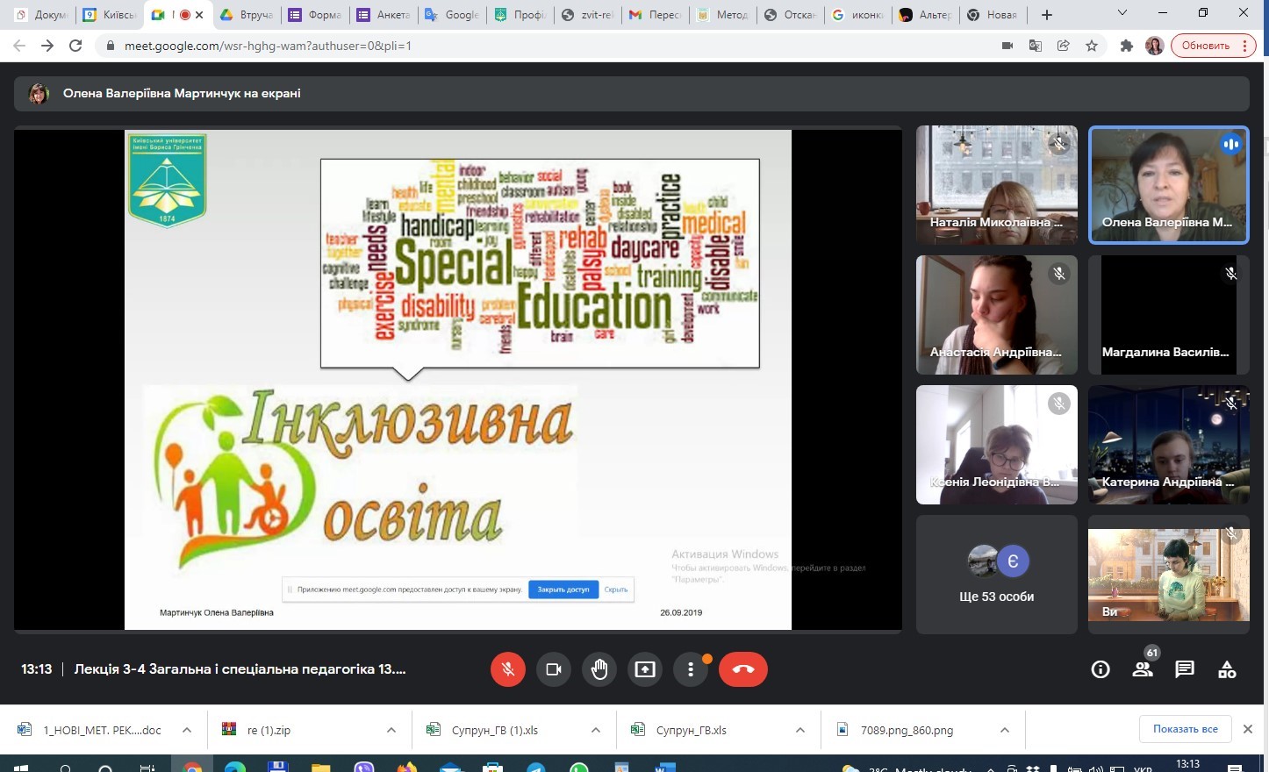Switch to the Анкета browser tab
The width and height of the screenshot is (1269, 772).
386,15
